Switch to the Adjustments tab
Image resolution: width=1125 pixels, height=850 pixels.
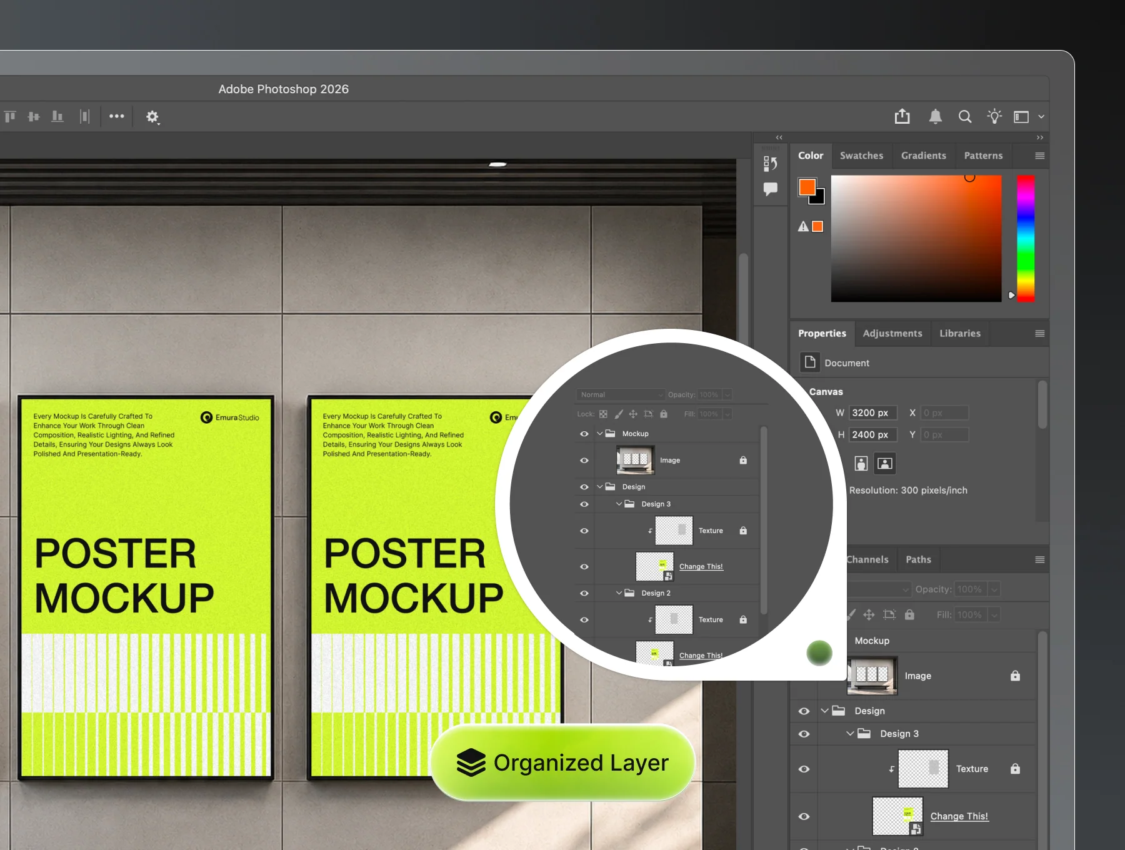(892, 334)
